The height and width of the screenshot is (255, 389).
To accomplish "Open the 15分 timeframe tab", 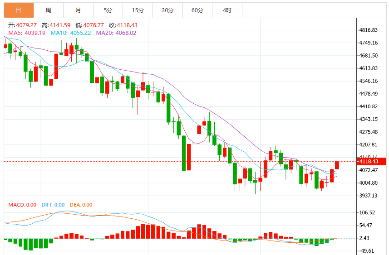I will point(138,10).
